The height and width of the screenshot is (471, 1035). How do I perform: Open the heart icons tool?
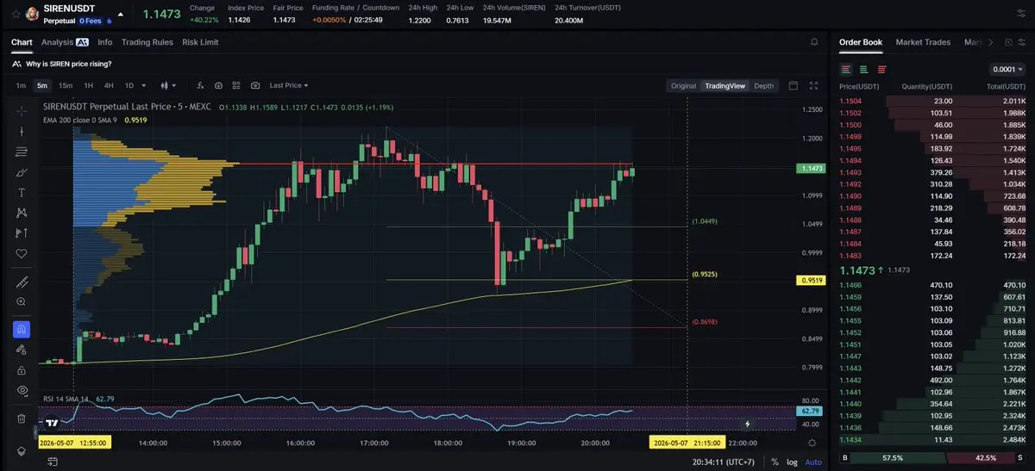(22, 253)
